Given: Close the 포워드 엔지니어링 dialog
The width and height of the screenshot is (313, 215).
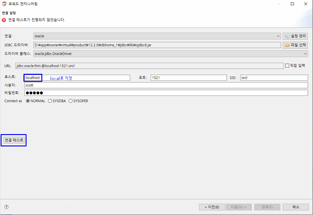Looking at the screenshot, I should 306,4.
